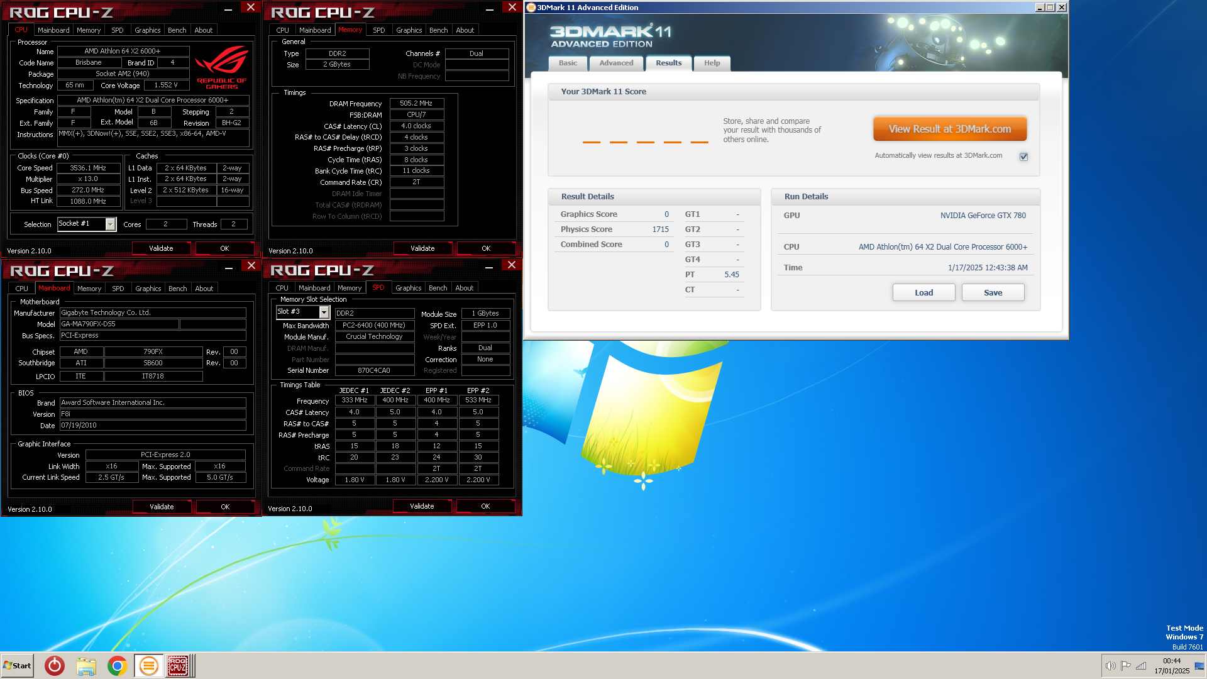Click the Load button in Run Details
The image size is (1207, 679).
point(923,292)
